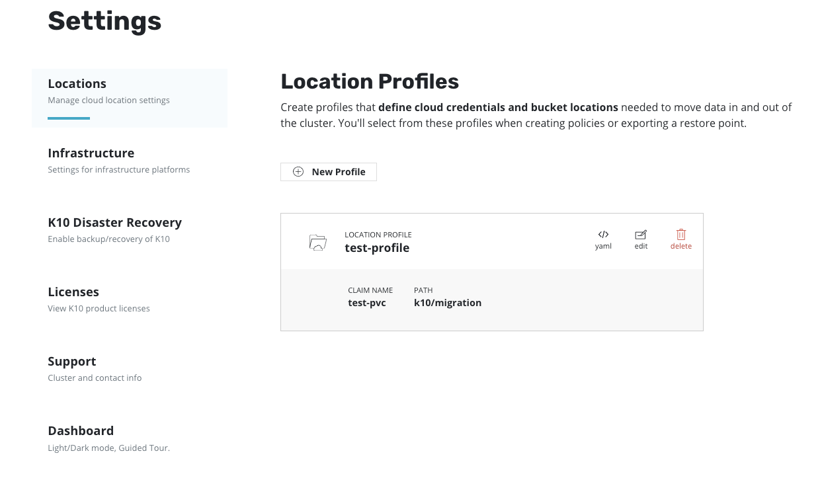This screenshot has height=482, width=824.
Task: Click the yaml code icon on test-profile
Action: (603, 235)
